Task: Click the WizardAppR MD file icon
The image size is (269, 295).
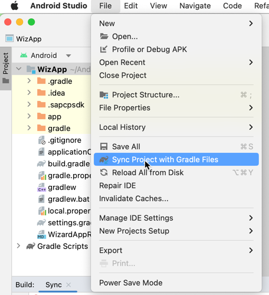Action: point(41,235)
